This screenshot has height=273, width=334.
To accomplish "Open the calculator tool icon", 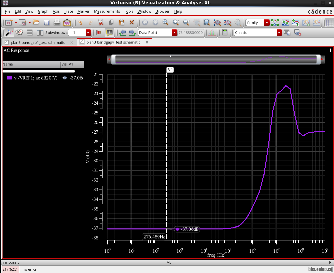I will (x=225, y=33).
